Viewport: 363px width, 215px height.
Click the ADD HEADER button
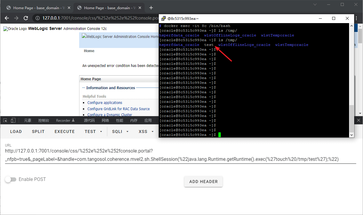[x=203, y=182]
